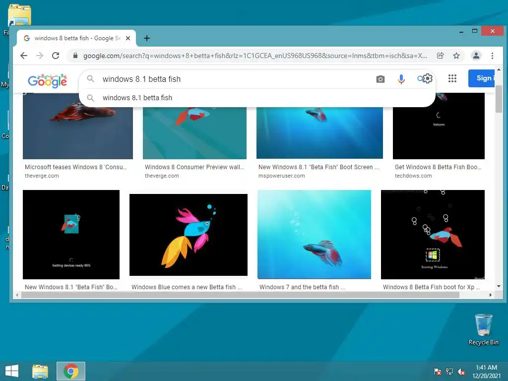
Task: Click theverge.com under Microsoft teases result
Action: [42, 176]
